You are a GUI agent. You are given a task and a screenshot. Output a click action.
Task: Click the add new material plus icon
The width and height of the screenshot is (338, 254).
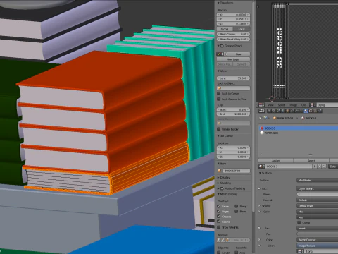[320, 167]
